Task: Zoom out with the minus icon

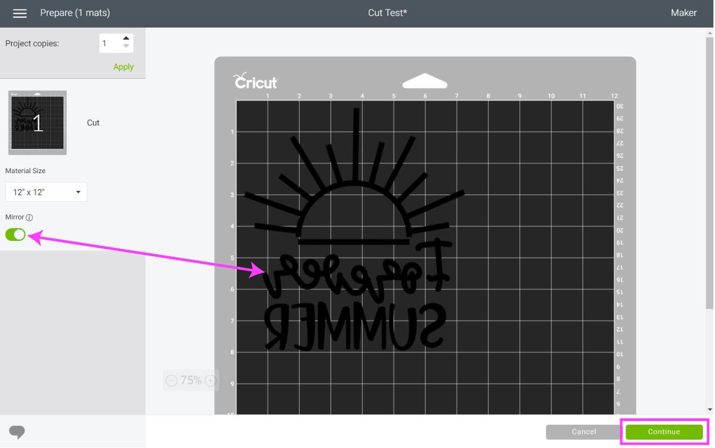Action: [x=172, y=380]
